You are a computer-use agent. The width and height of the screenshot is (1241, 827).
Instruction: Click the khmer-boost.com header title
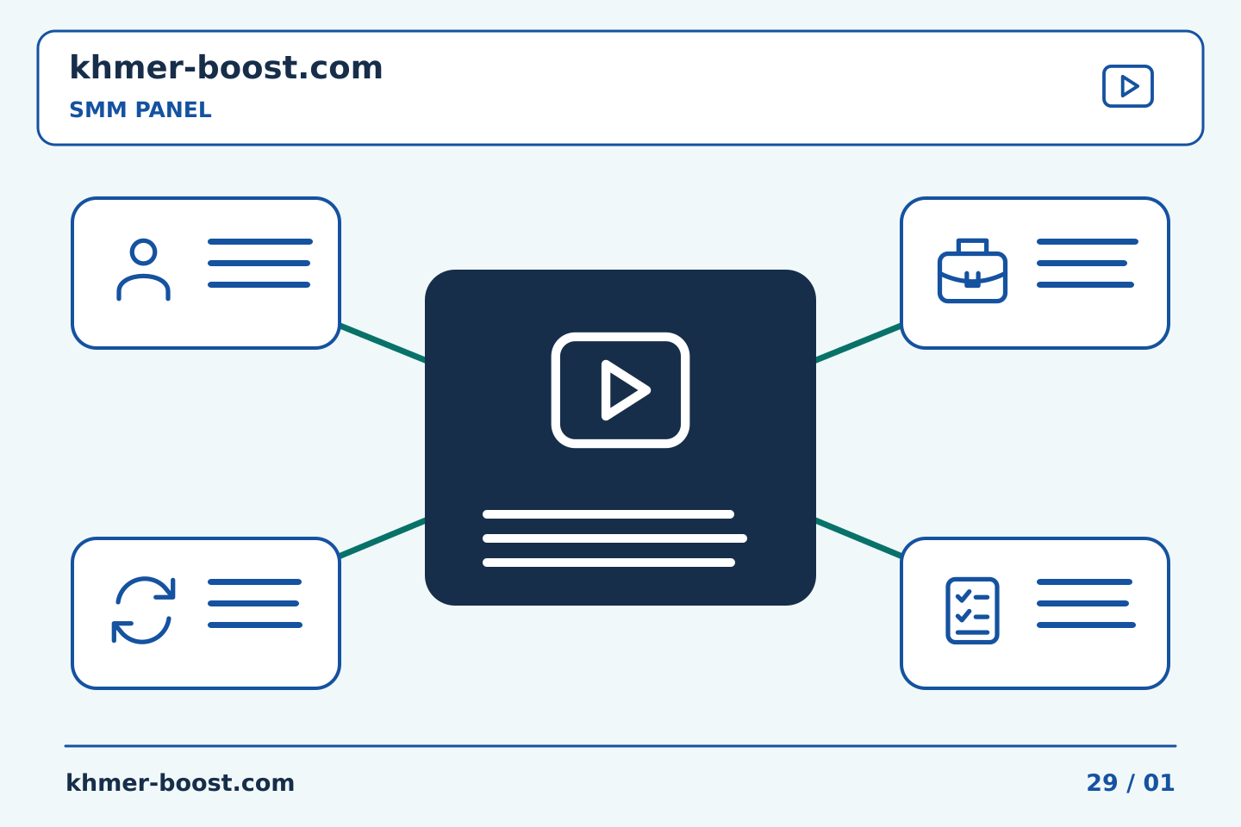point(226,67)
